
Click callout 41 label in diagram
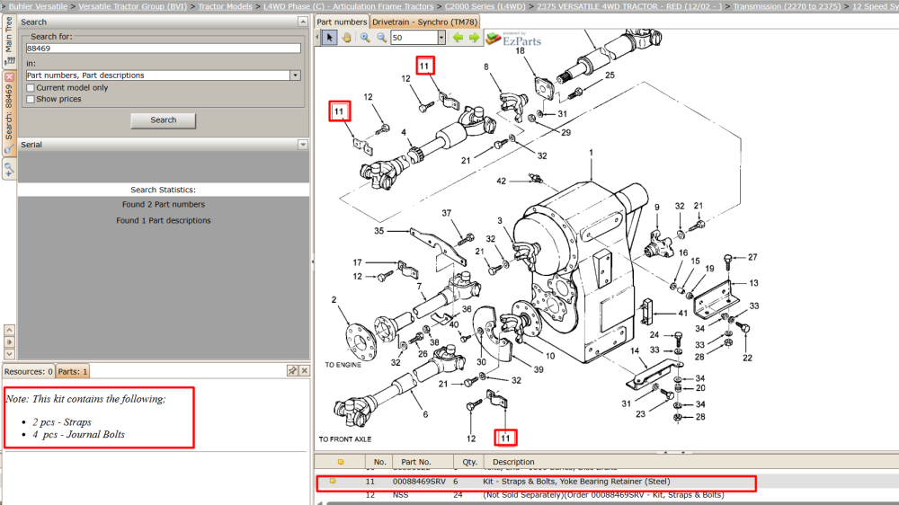683,314
